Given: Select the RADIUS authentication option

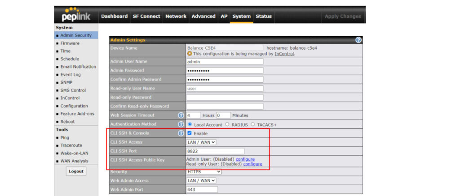Looking at the screenshot, I should [x=227, y=124].
